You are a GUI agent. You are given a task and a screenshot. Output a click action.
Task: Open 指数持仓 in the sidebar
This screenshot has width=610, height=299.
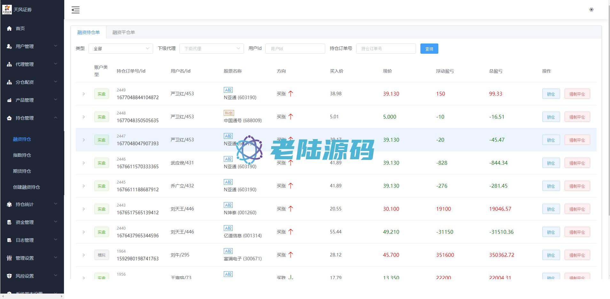click(x=22, y=155)
